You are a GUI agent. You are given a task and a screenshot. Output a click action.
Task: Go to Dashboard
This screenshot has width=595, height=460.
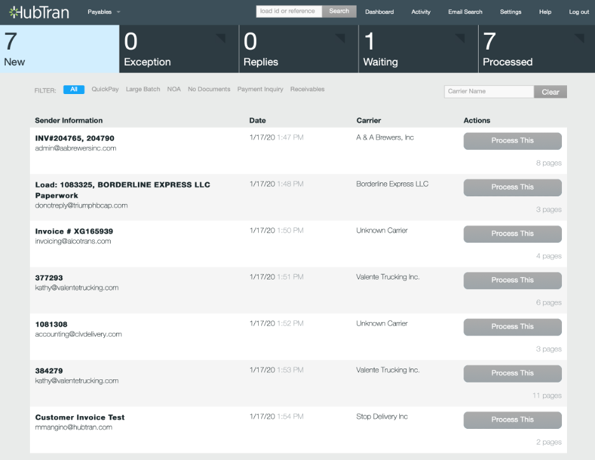tap(380, 12)
